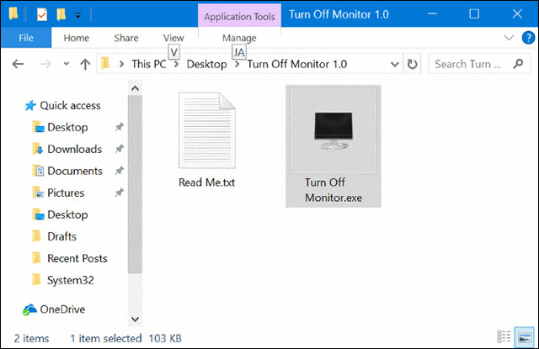
Task: Click the Read Me.txt file name
Action: point(206,182)
